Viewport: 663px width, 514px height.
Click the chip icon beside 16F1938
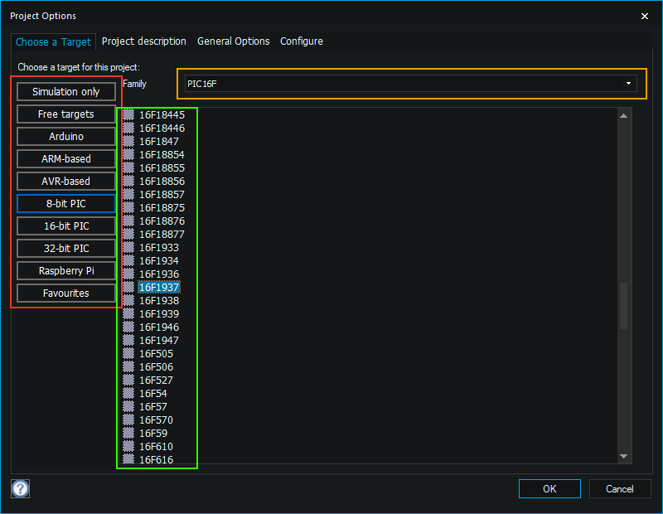point(128,300)
